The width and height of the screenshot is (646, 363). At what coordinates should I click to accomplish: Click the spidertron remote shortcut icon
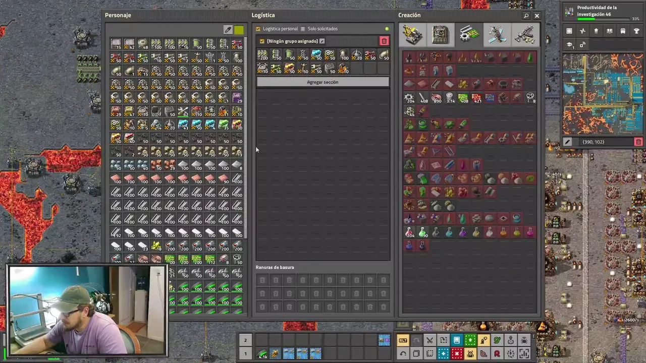click(x=524, y=340)
